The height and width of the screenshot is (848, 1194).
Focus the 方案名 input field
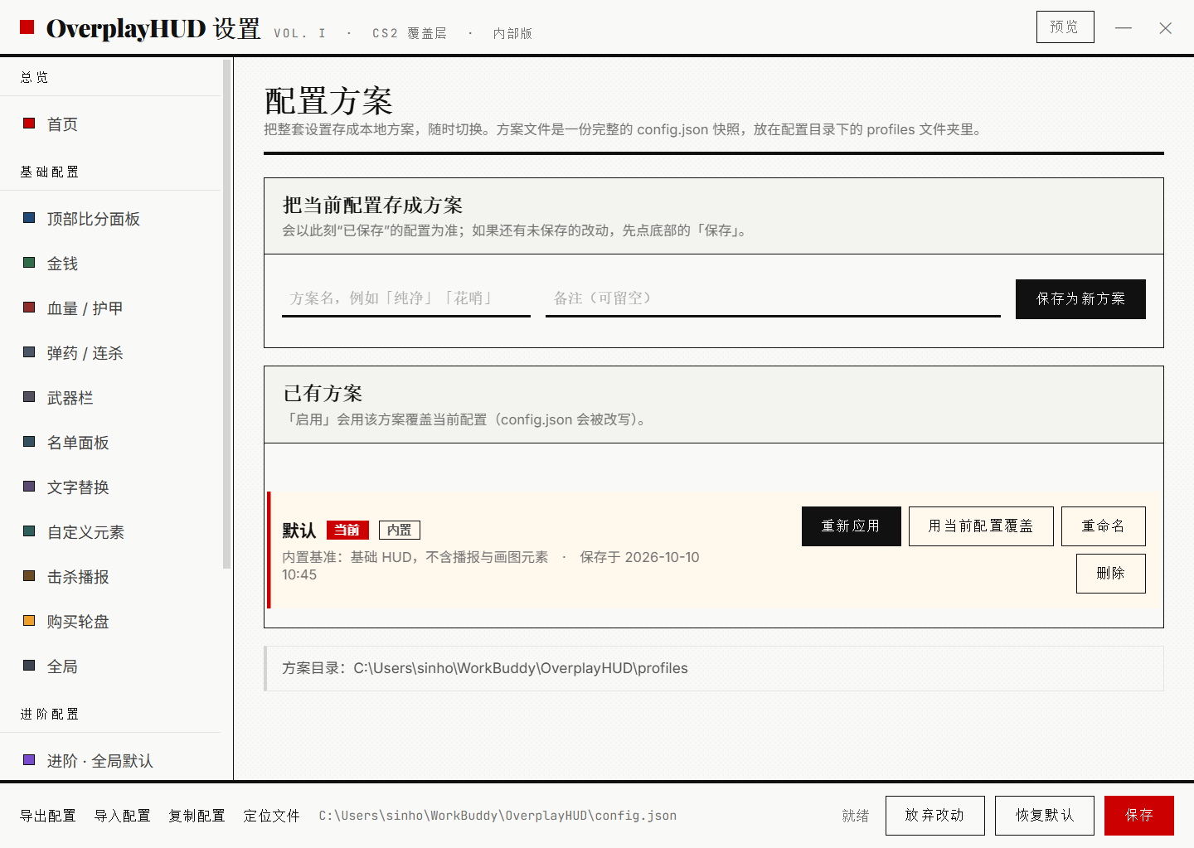pos(406,298)
